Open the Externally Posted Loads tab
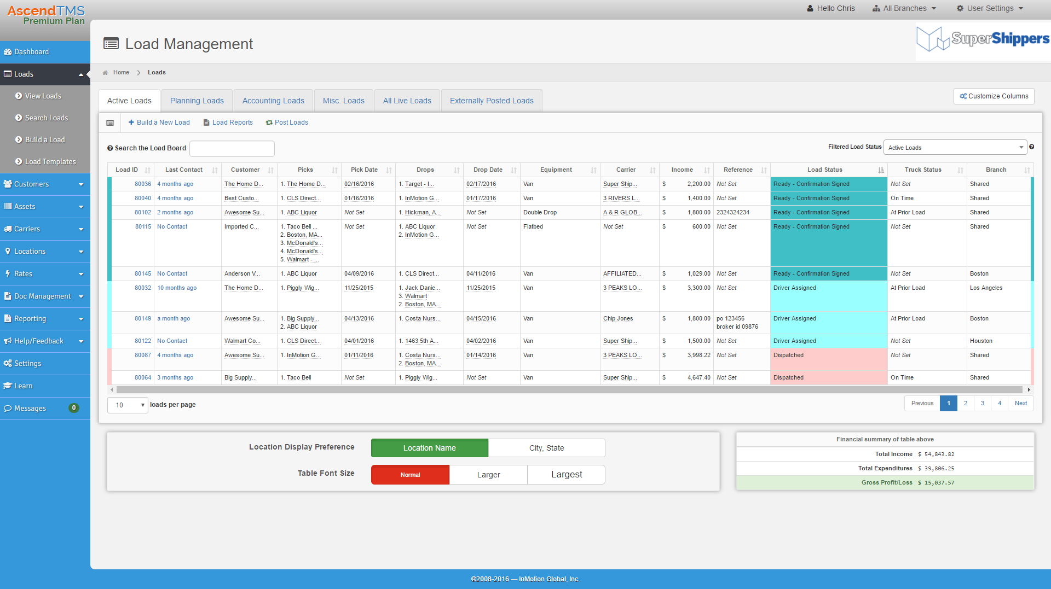The image size is (1051, 589). [492, 100]
